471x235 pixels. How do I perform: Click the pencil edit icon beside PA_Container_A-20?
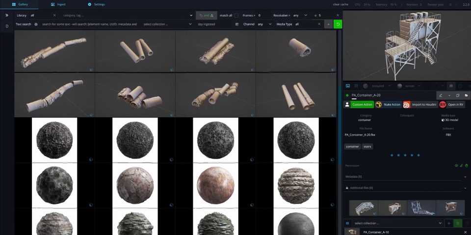pos(441,95)
